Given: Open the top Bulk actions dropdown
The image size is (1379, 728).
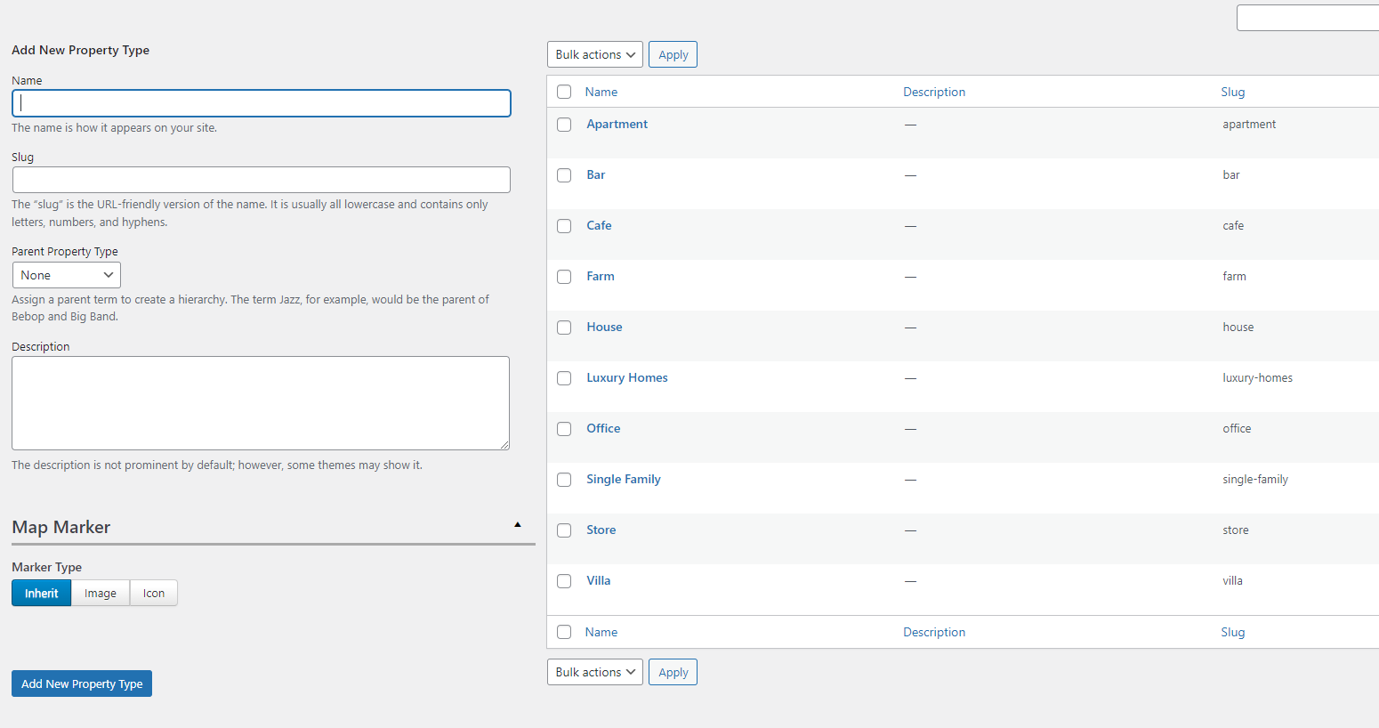Looking at the screenshot, I should 594,55.
